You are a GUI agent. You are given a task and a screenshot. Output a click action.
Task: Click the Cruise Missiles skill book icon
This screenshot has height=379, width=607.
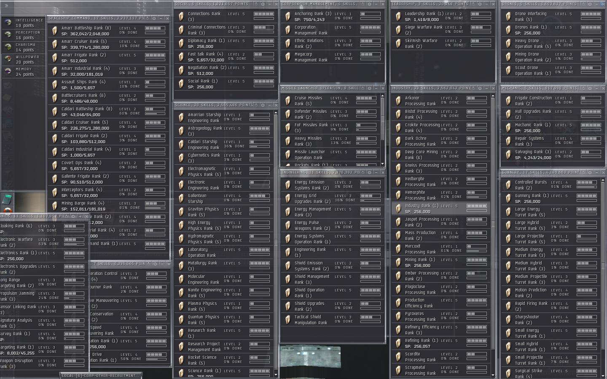click(287, 101)
